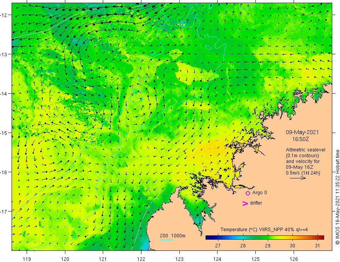
Task: Click the 'Argo 0' legend label
Action: (260, 193)
